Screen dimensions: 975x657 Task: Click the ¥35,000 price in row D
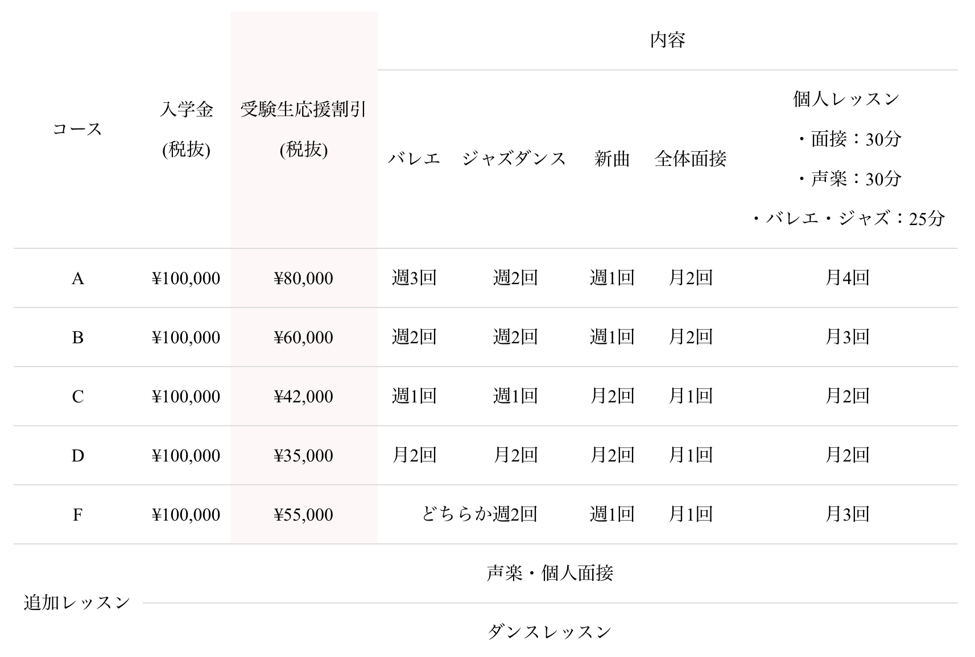tap(304, 456)
